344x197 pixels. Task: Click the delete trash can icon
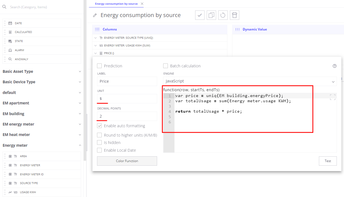(235, 15)
